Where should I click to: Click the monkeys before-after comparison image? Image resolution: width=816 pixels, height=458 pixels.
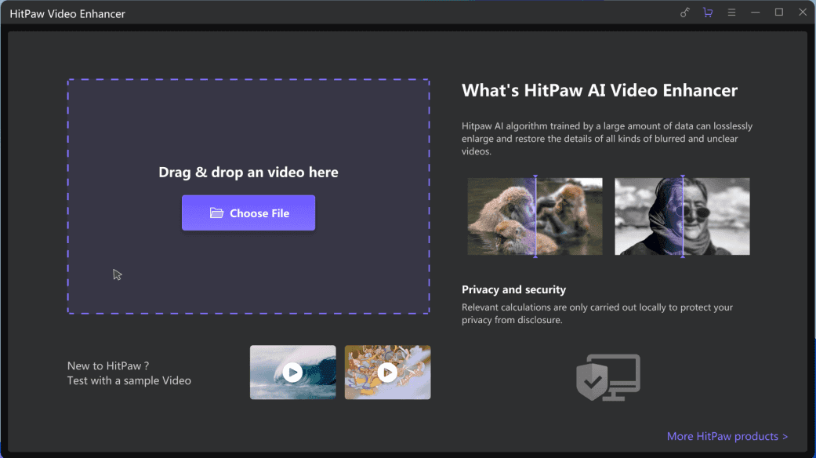coord(535,216)
